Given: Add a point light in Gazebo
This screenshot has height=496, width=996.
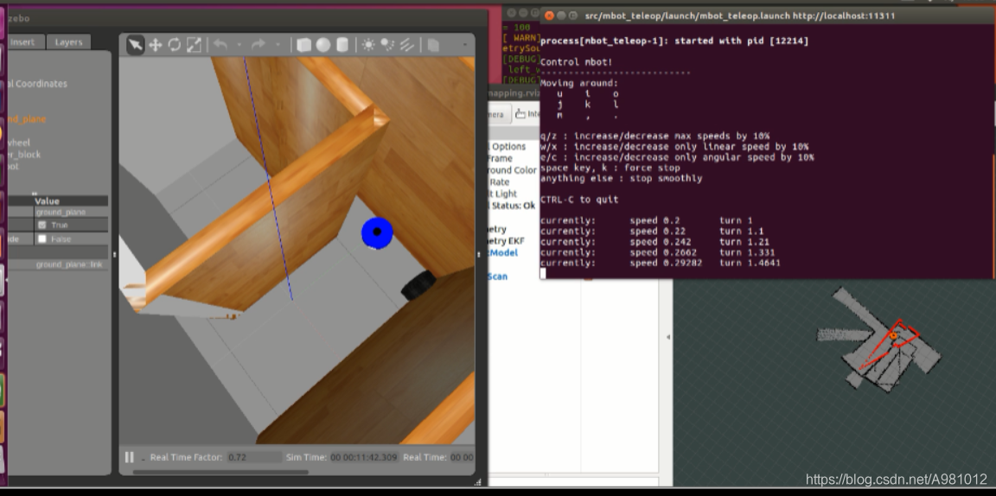Looking at the screenshot, I should [367, 45].
